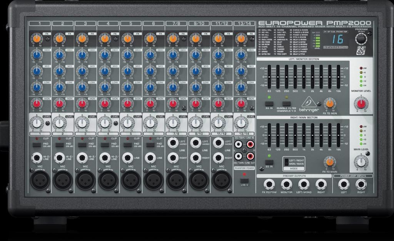Click the PHANTOM POWER label
This screenshot has height=241, width=394.
tap(244, 168)
